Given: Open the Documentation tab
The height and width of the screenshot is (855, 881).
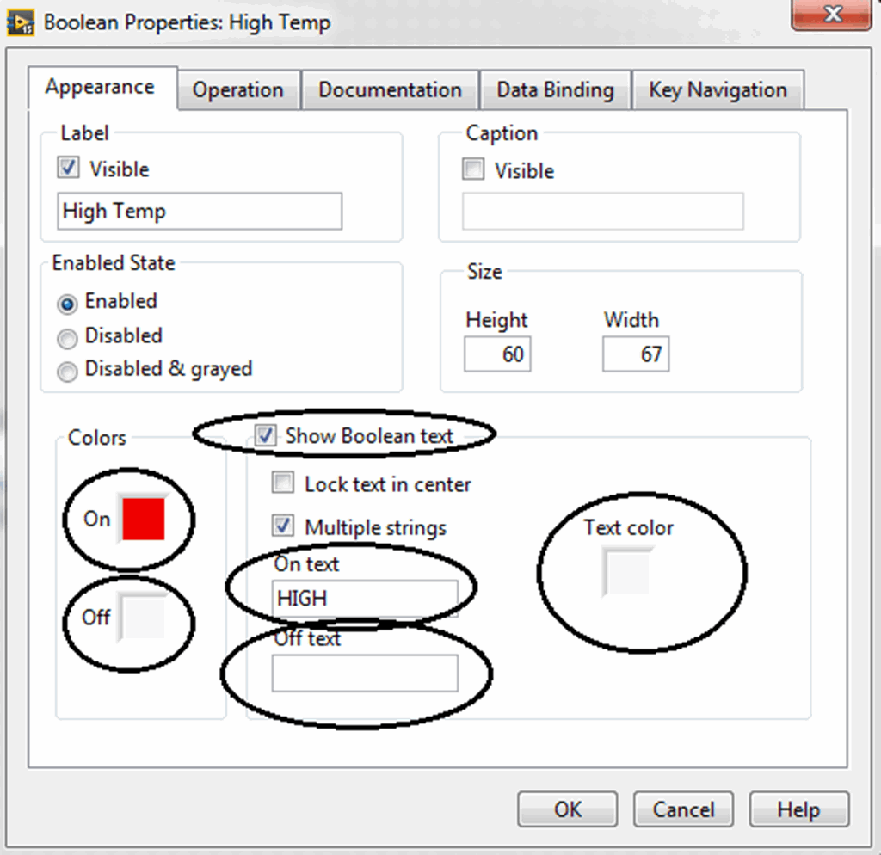Looking at the screenshot, I should point(390,89).
